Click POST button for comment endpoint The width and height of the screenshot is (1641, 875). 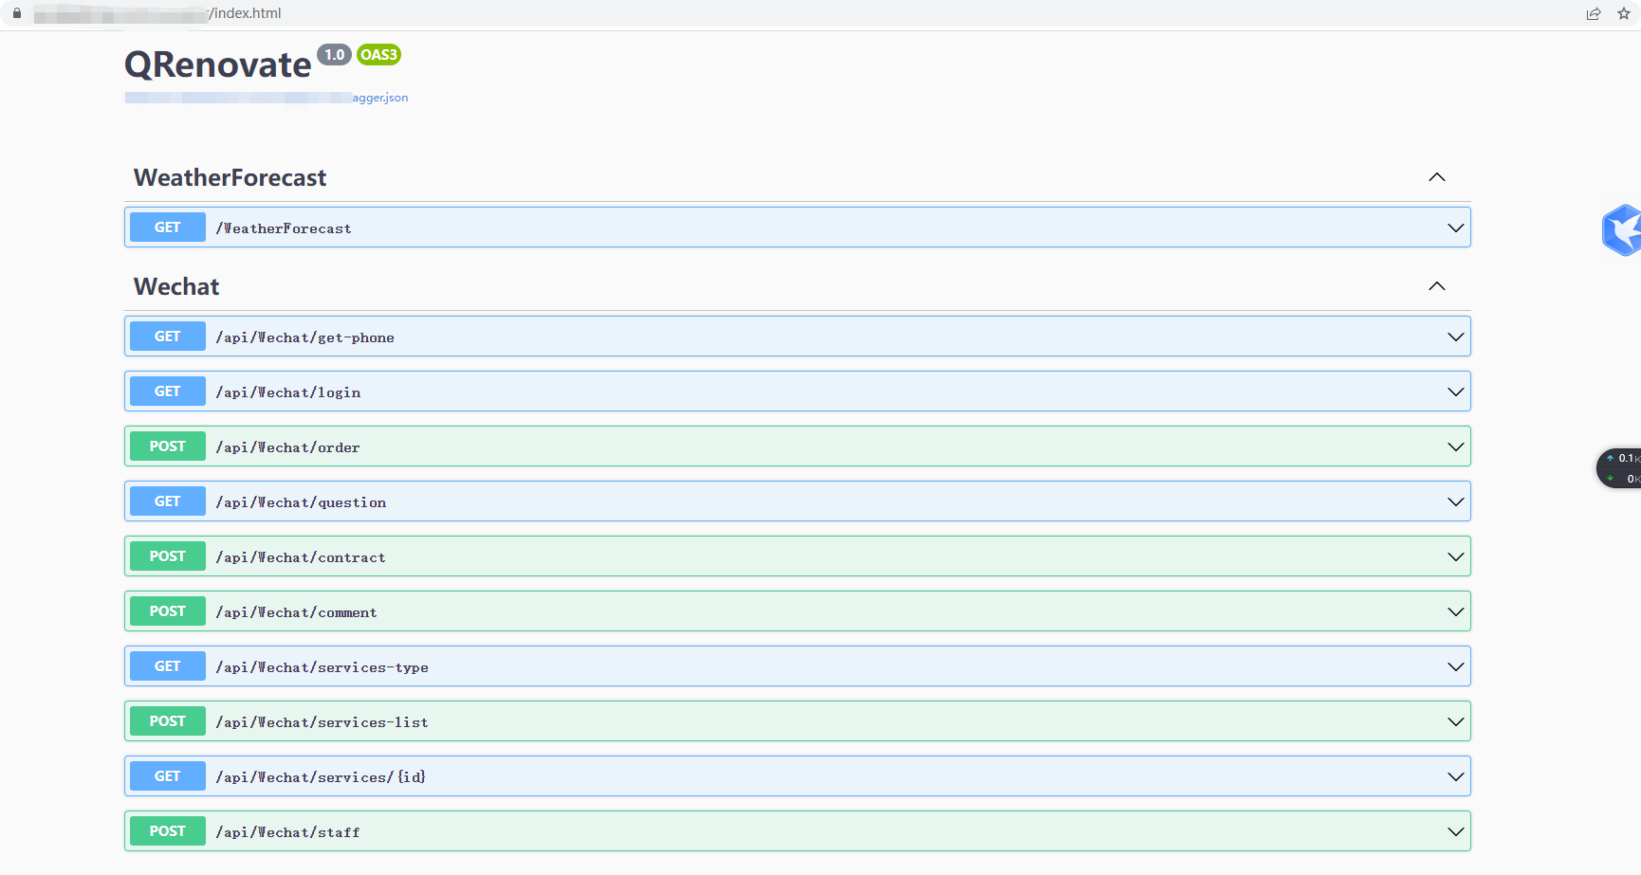[168, 611]
